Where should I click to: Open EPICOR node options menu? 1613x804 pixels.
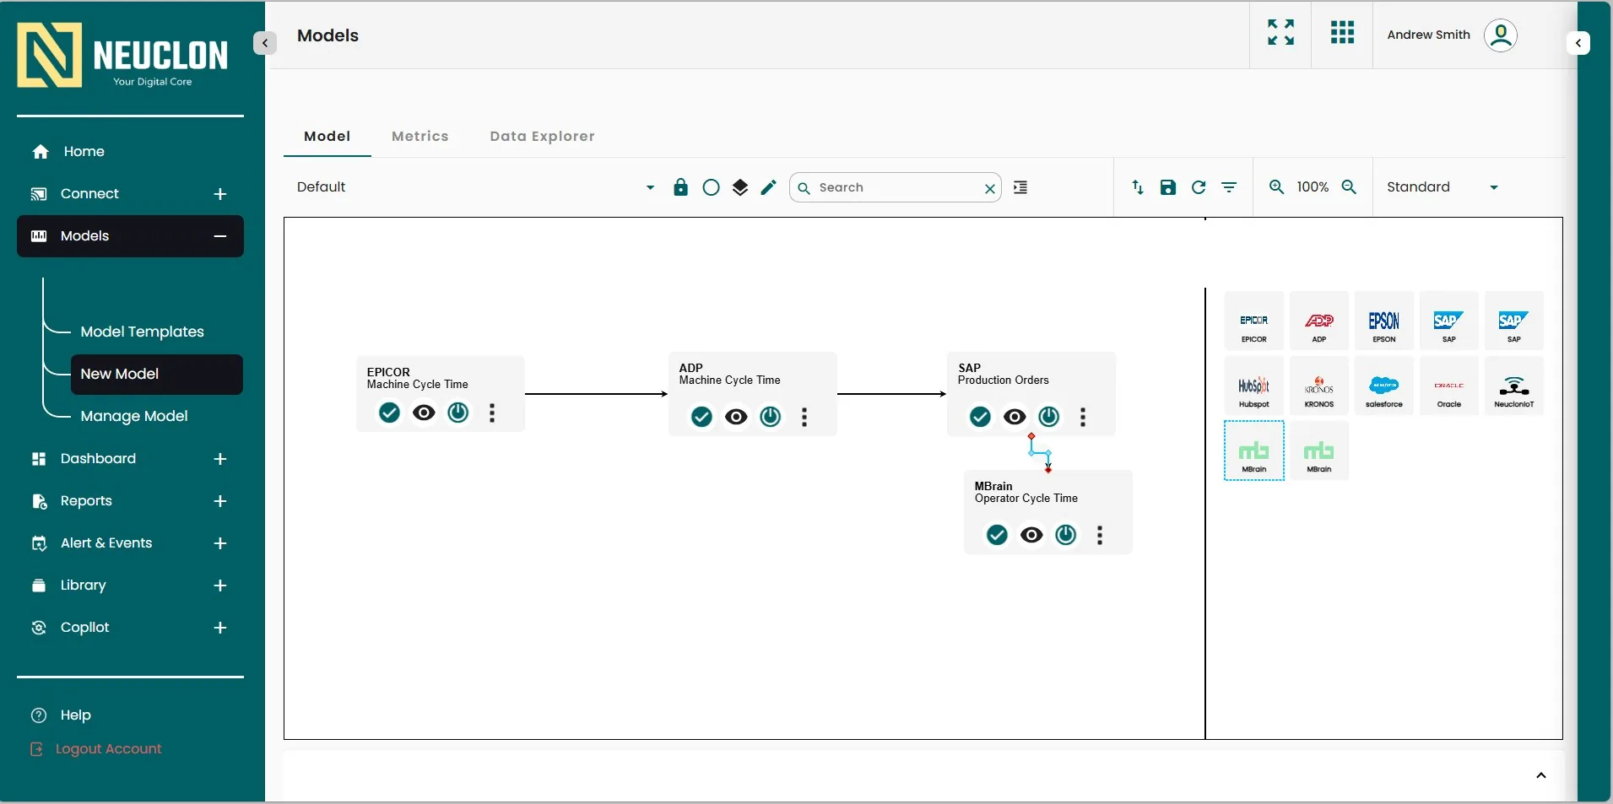point(492,413)
